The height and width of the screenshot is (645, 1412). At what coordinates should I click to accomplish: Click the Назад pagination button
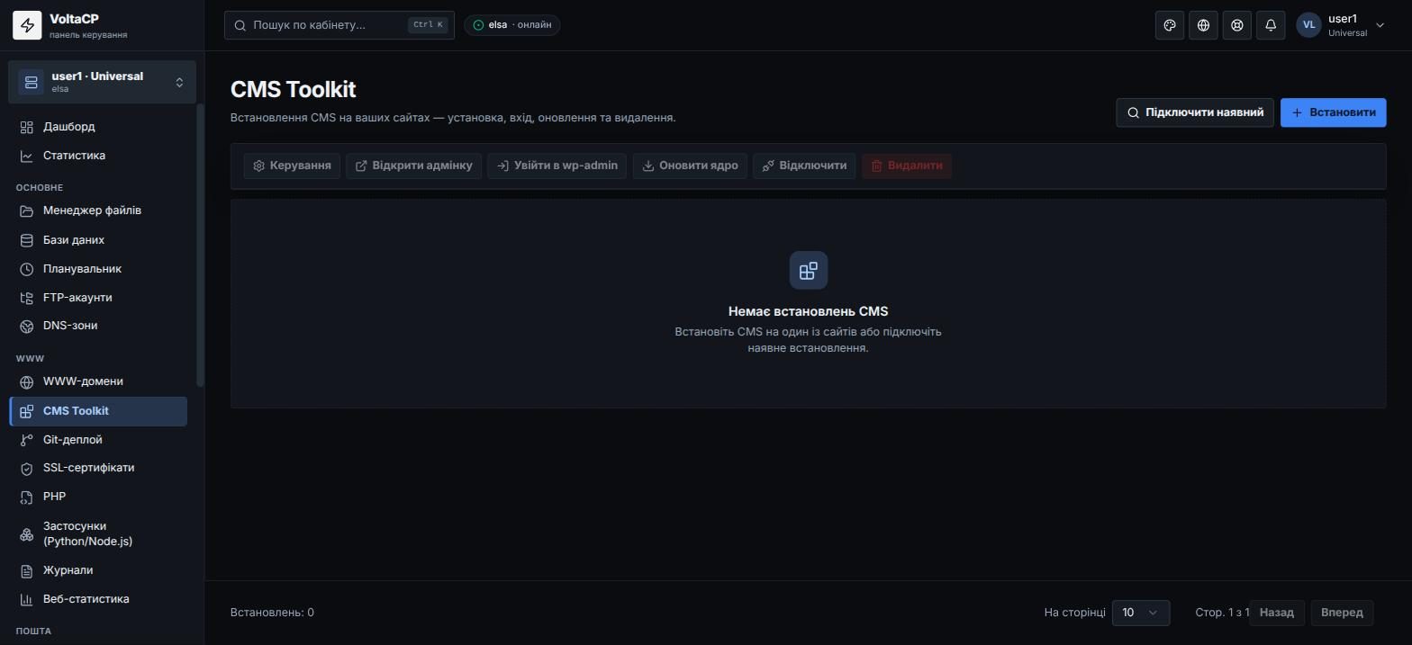pyautogui.click(x=1276, y=613)
